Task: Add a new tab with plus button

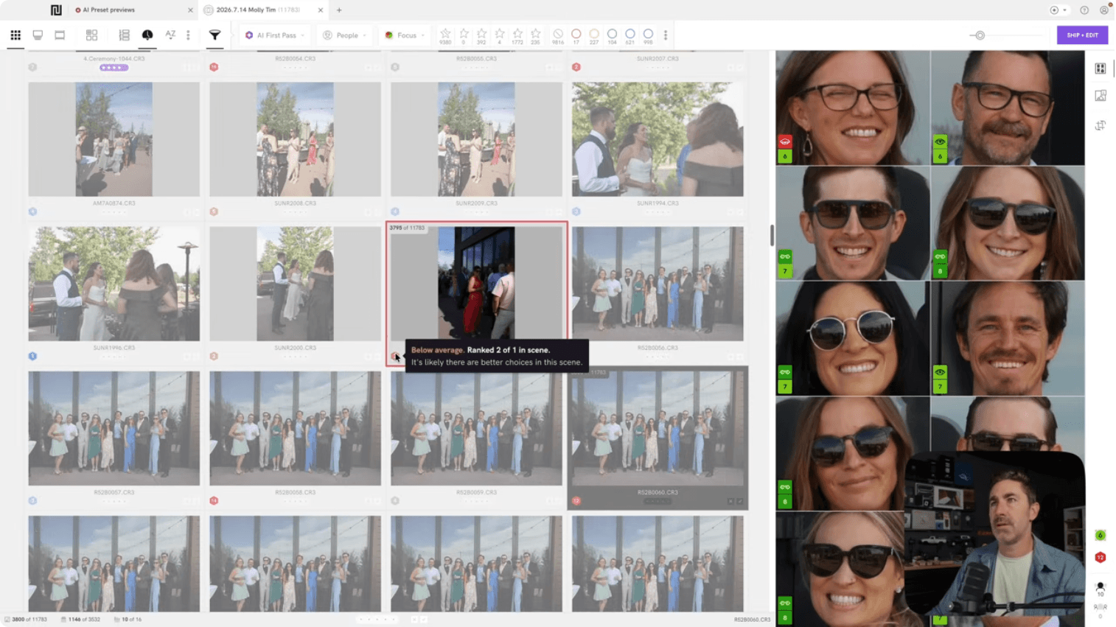Action: pyautogui.click(x=339, y=10)
